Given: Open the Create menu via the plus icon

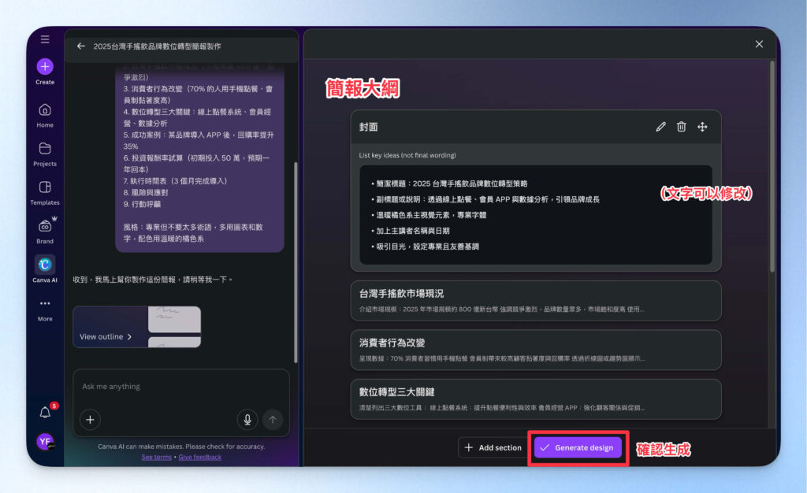Looking at the screenshot, I should (x=44, y=68).
